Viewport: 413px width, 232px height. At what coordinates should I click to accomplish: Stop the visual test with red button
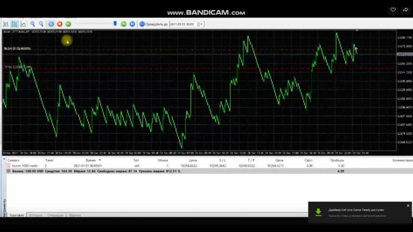coord(60,24)
